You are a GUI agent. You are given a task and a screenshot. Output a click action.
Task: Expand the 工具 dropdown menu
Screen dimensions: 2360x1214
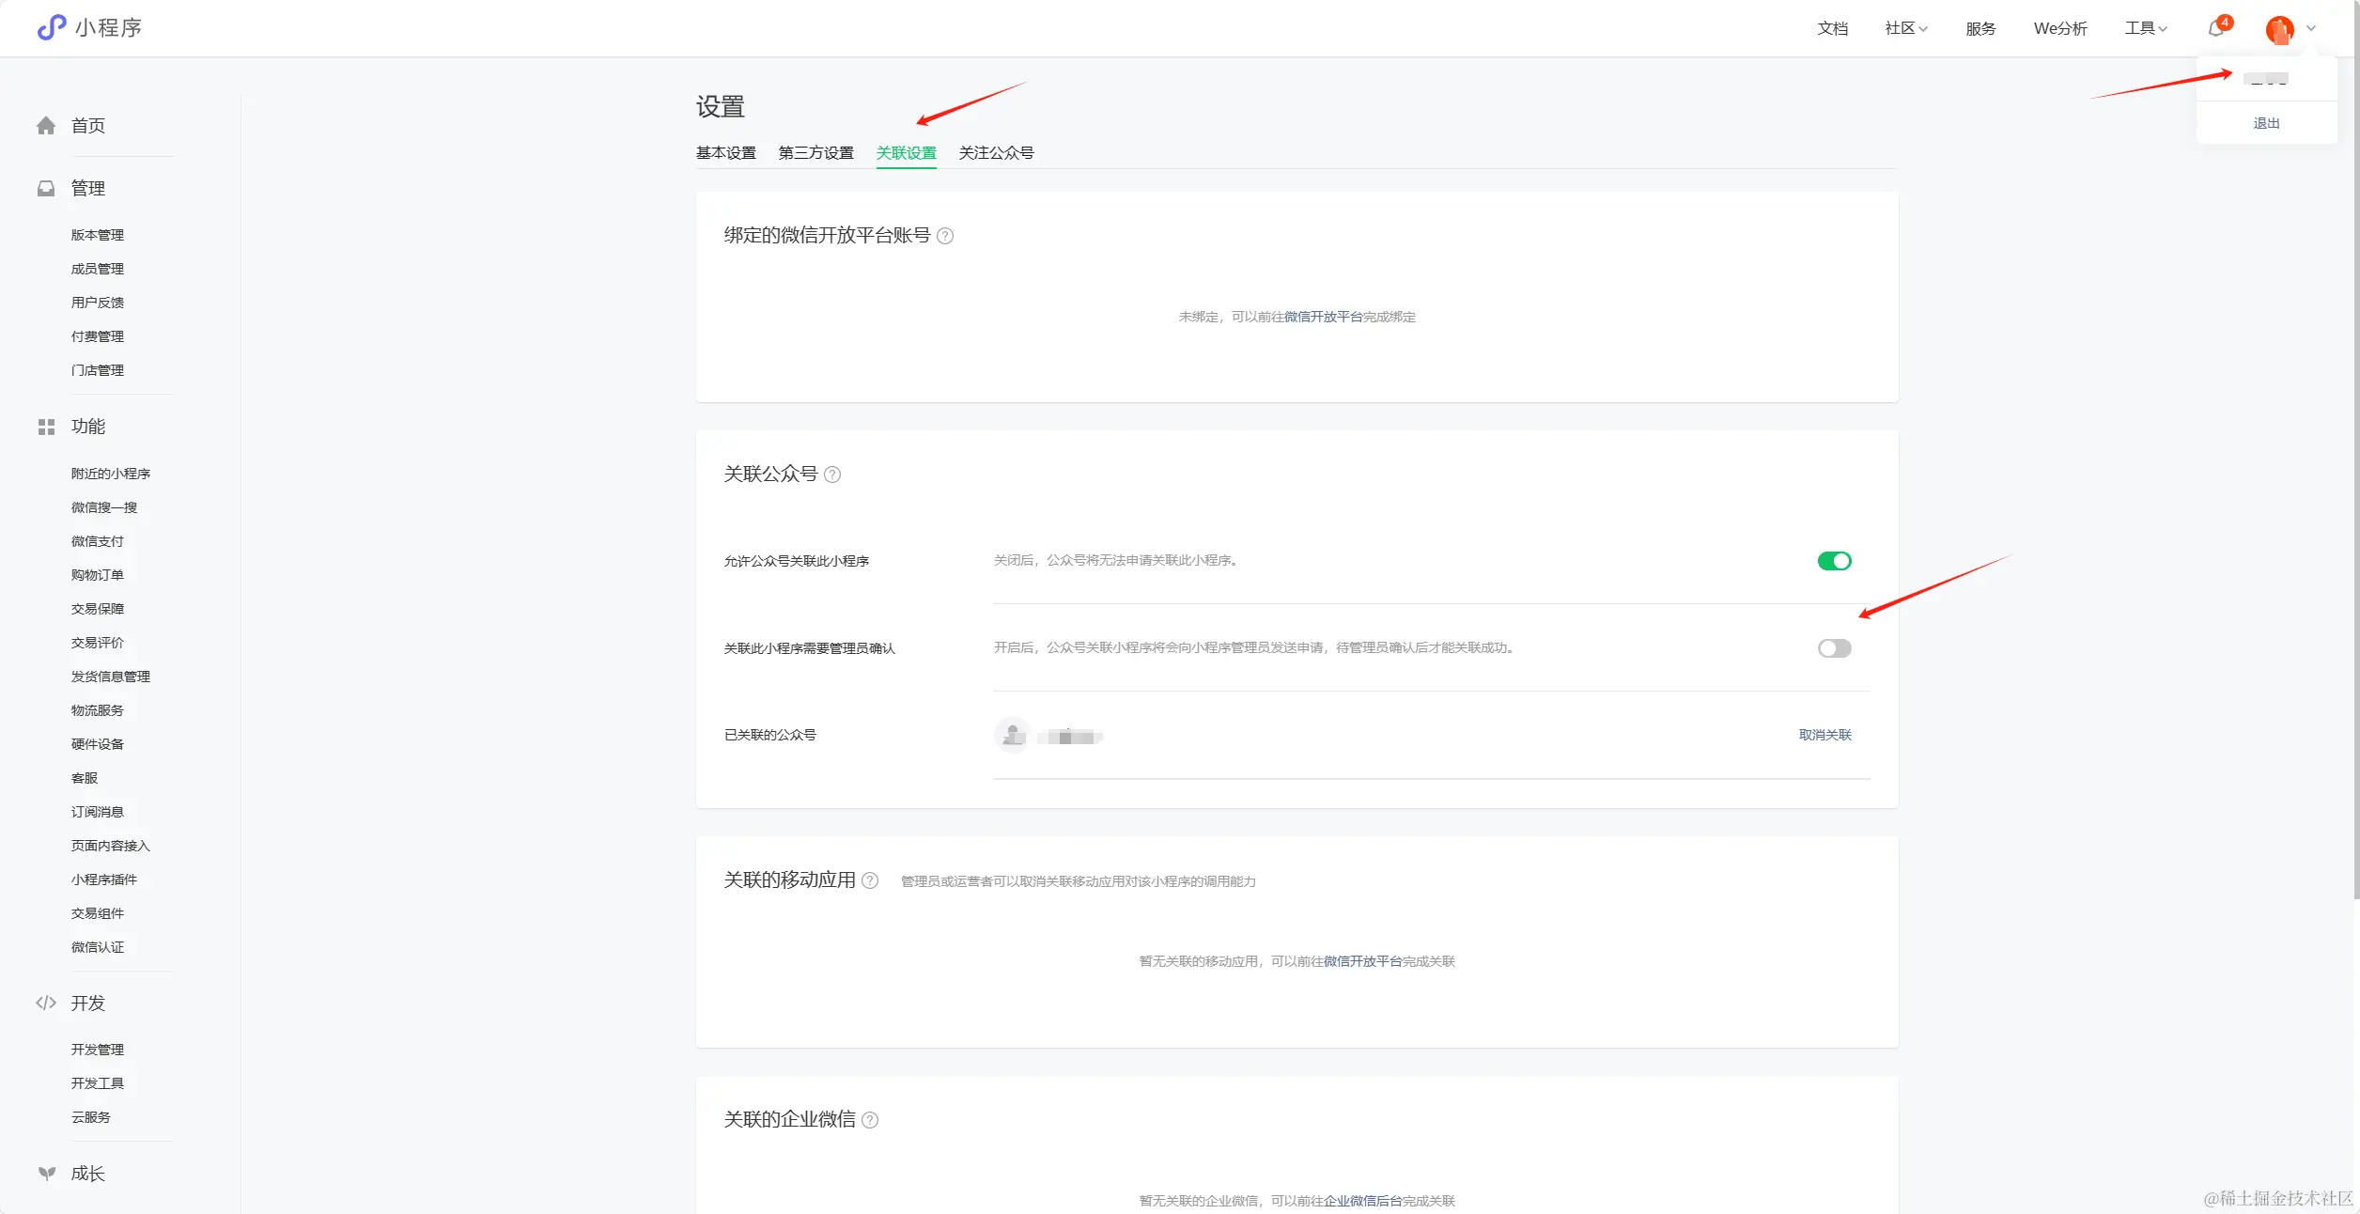2146,29
